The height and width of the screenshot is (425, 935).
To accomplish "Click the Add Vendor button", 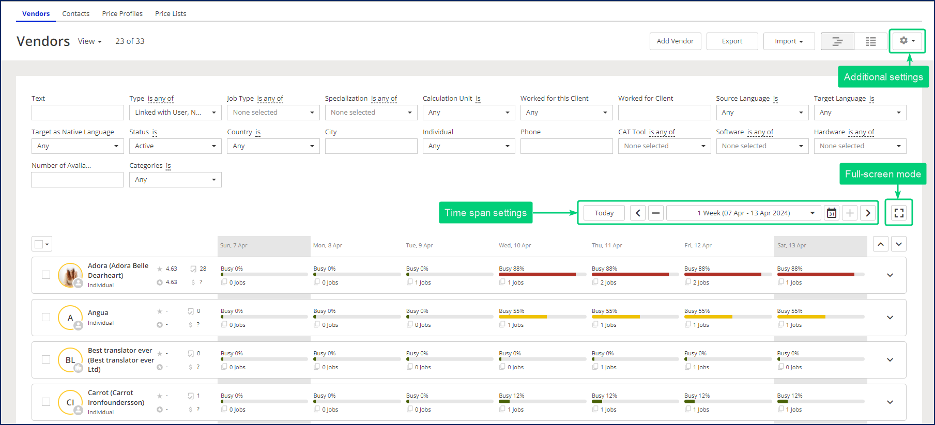I will (675, 41).
